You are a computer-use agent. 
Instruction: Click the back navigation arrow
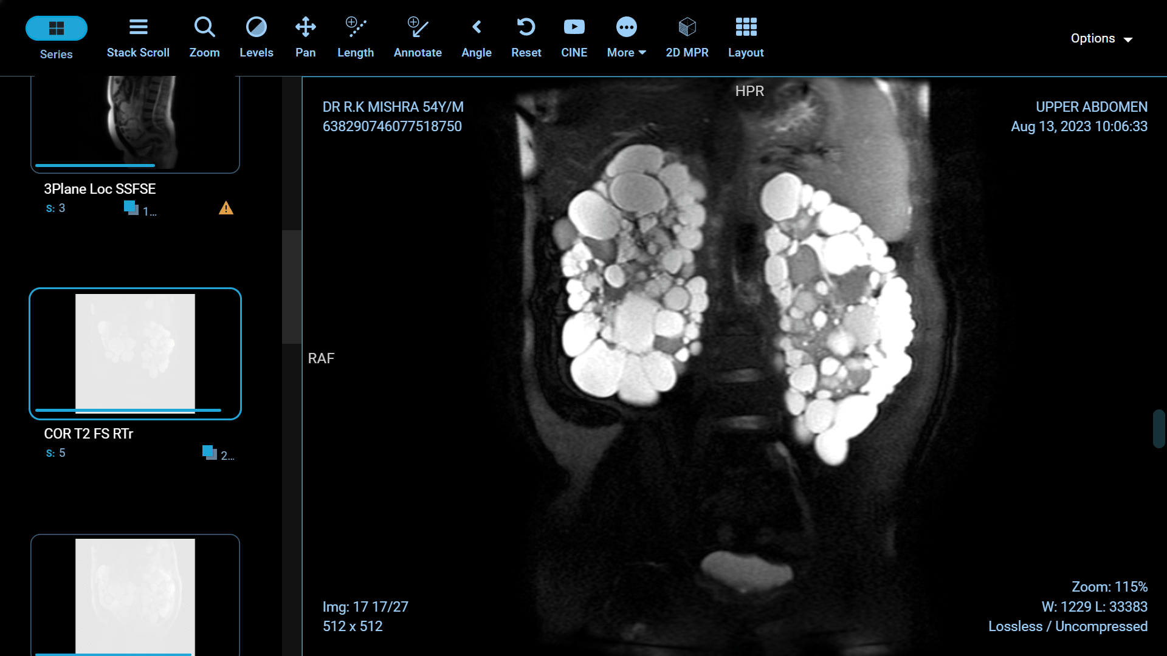pos(477,27)
